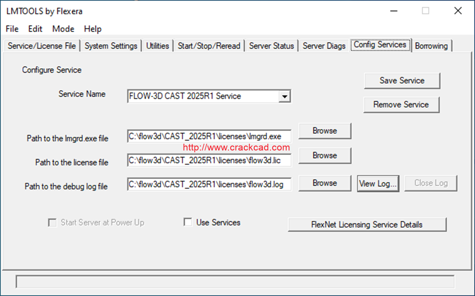Open FlexNet Licensing Service Details

(367, 225)
